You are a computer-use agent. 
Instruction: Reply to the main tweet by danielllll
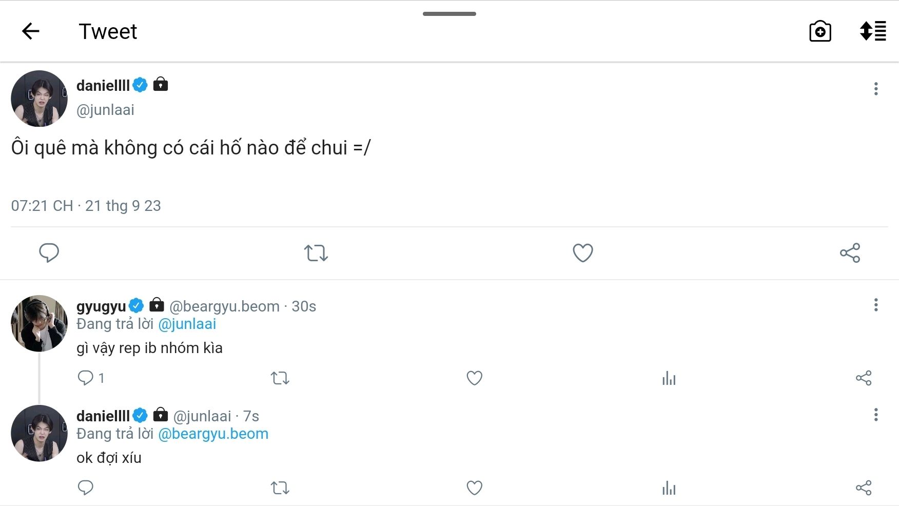[x=49, y=253]
